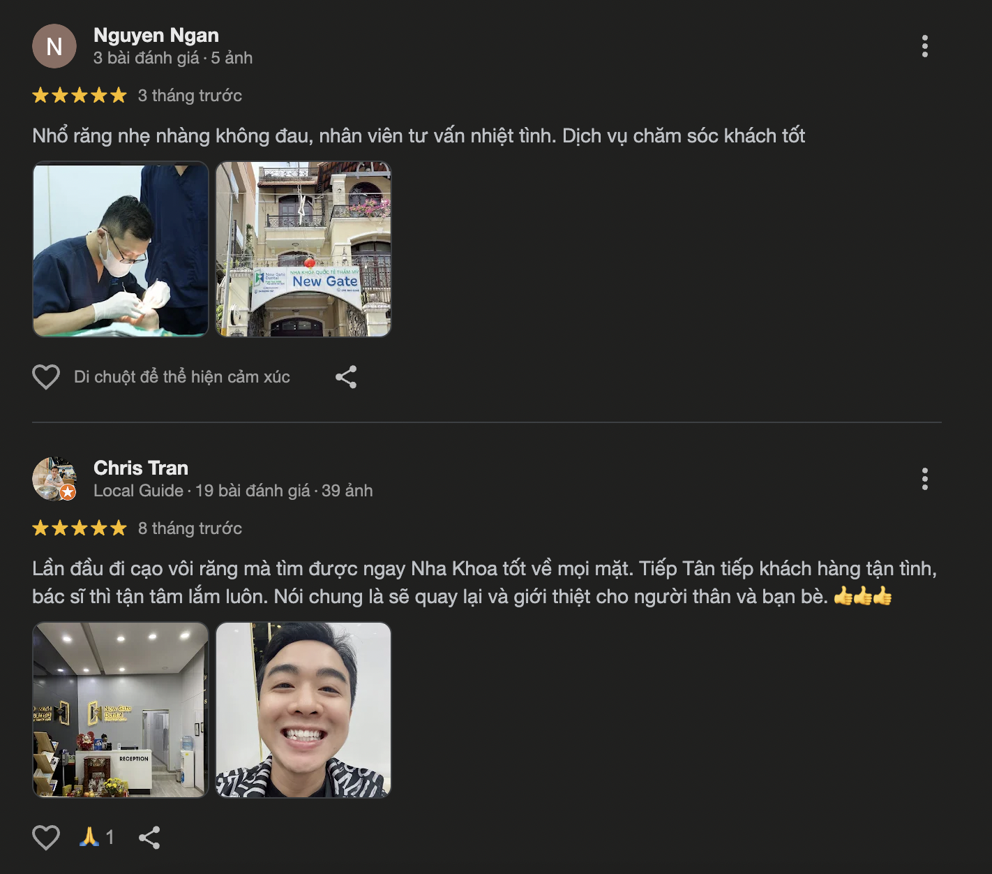The height and width of the screenshot is (874, 992).
Task: Open Nguyen Ngan's profile name link
Action: click(156, 36)
